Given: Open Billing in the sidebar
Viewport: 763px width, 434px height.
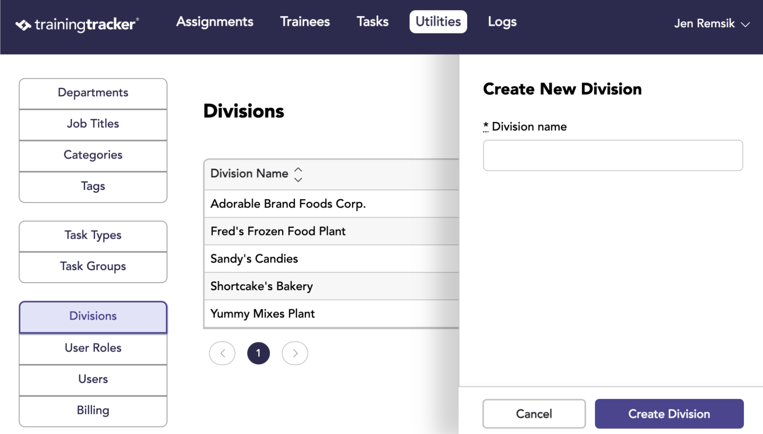Looking at the screenshot, I should pyautogui.click(x=93, y=411).
